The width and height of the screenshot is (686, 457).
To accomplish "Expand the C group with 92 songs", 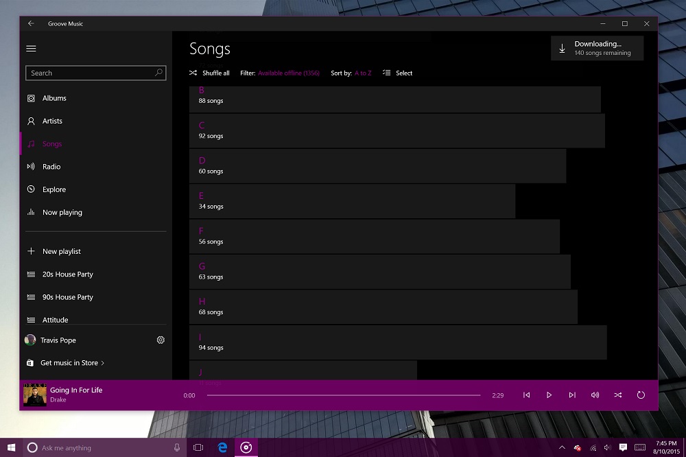I will pos(397,131).
